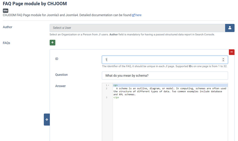Click line number 2 in editor gutter
The image size is (238, 141).
tap(107, 88)
